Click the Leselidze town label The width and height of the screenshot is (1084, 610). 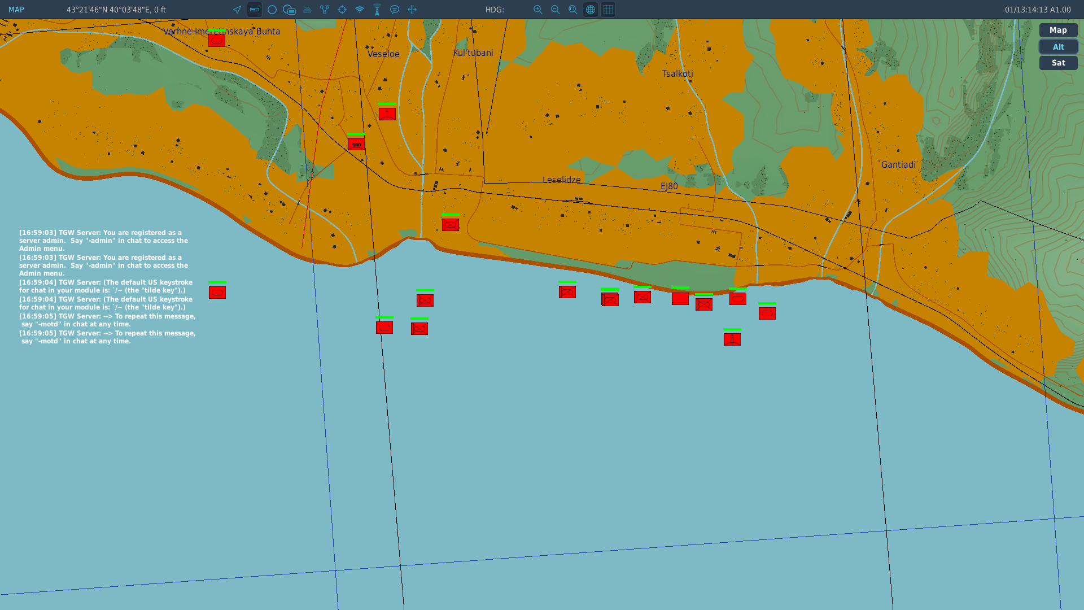[x=561, y=180]
